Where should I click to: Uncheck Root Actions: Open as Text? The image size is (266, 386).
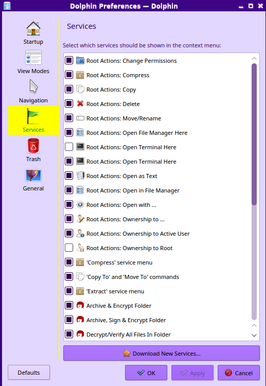click(69, 176)
